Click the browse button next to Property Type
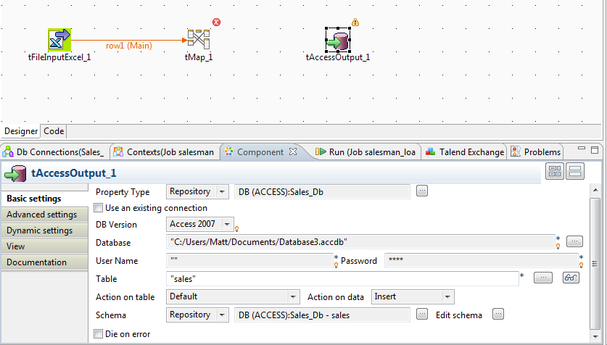This screenshot has height=345, width=607. (x=422, y=191)
